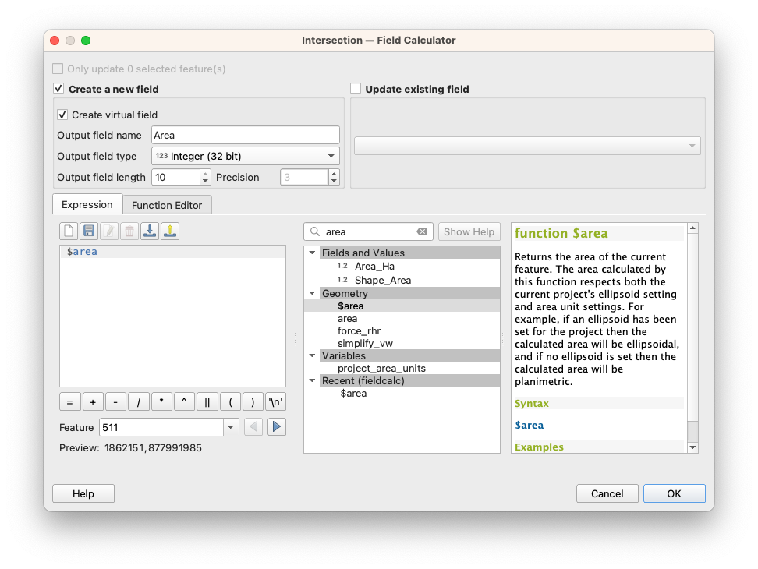Image resolution: width=758 pixels, height=569 pixels.
Task: Increase the Output field length value
Action: coord(205,174)
